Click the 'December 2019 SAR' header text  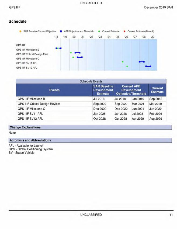158,7
